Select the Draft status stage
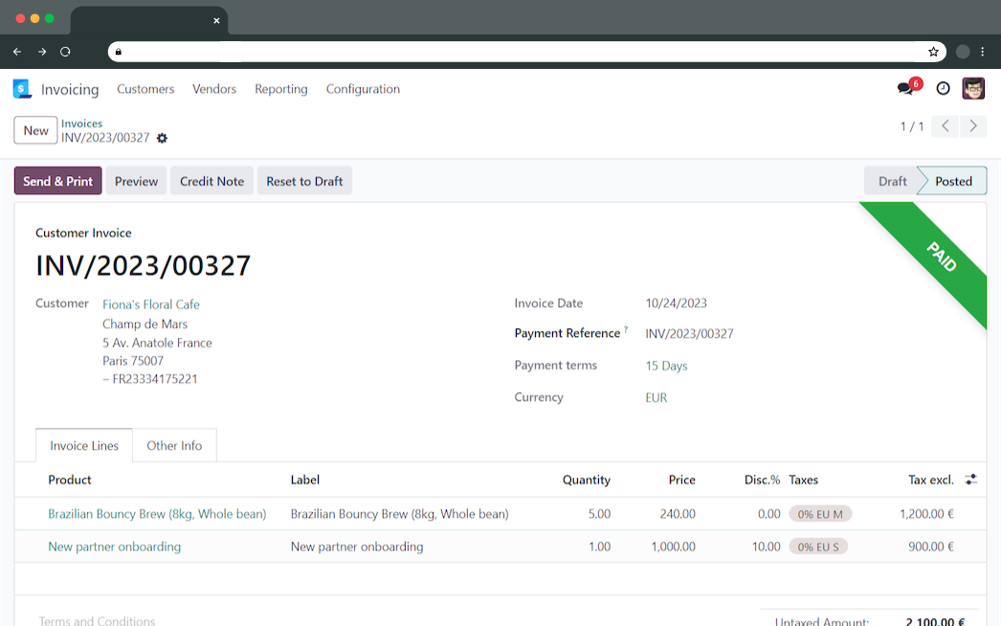 892,181
